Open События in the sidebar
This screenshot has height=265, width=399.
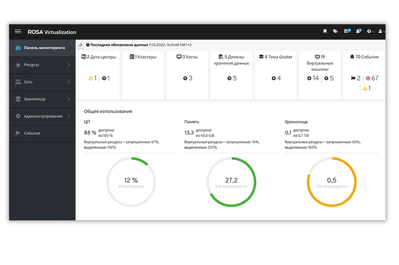(x=32, y=133)
